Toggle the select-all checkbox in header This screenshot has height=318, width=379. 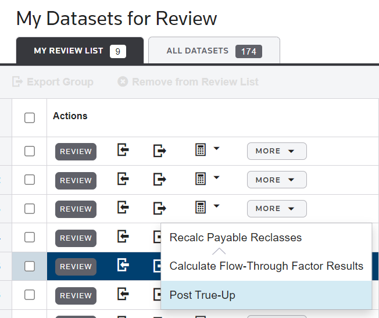(x=30, y=118)
